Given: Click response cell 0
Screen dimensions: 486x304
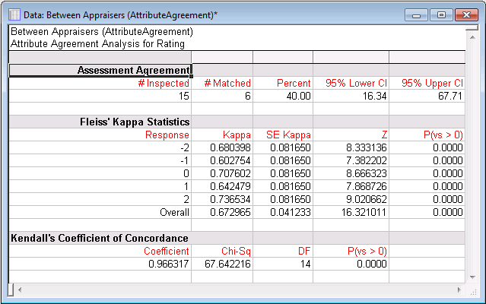Looking at the screenshot, I should coord(100,174).
